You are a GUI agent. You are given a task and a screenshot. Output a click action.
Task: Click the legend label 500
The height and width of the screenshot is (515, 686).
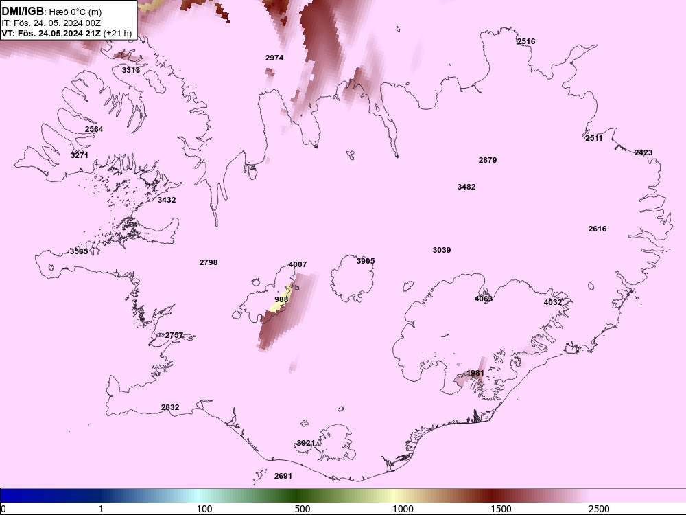[x=303, y=509]
